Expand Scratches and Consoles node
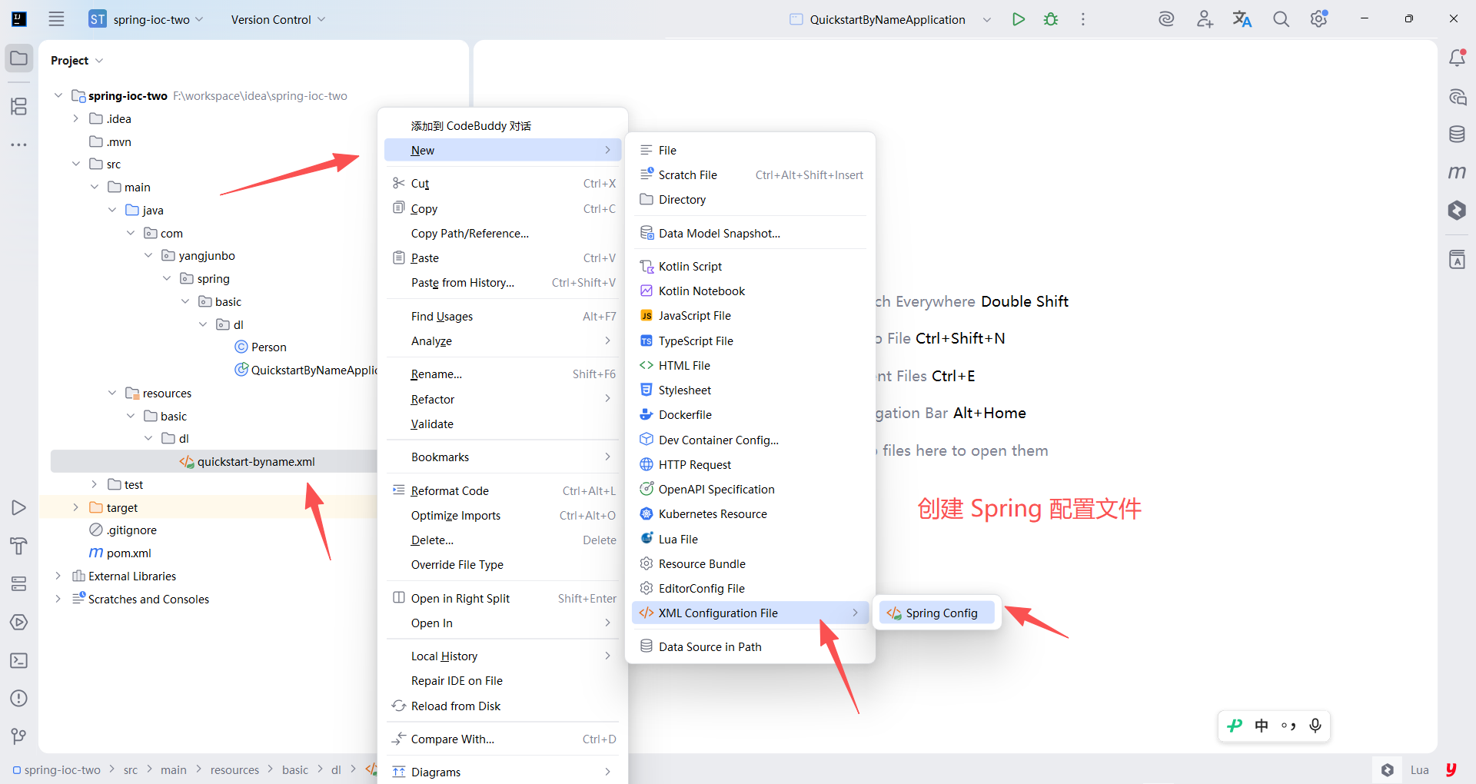The width and height of the screenshot is (1476, 784). 58,599
